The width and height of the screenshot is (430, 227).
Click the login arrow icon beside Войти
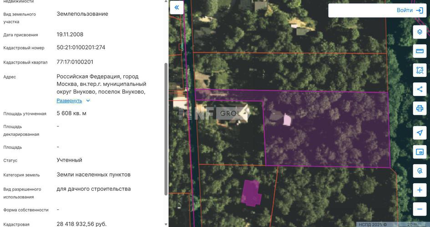point(420,10)
